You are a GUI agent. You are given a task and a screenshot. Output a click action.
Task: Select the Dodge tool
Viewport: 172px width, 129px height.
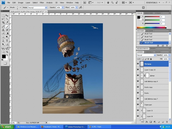[7, 37]
